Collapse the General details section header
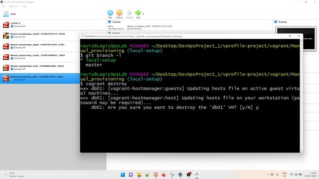The height and width of the screenshot is (179, 319). (x=116, y=22)
